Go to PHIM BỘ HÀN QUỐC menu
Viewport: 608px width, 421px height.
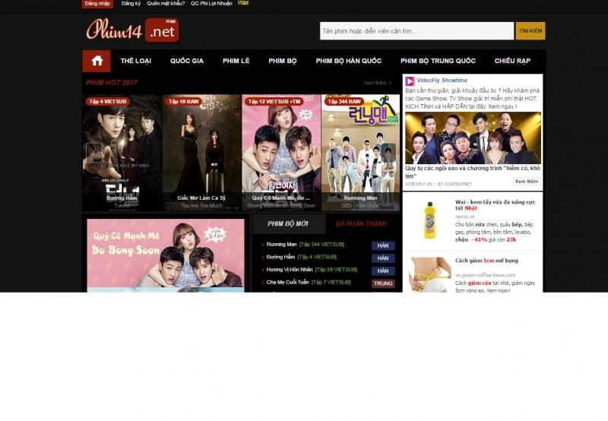pyautogui.click(x=348, y=61)
